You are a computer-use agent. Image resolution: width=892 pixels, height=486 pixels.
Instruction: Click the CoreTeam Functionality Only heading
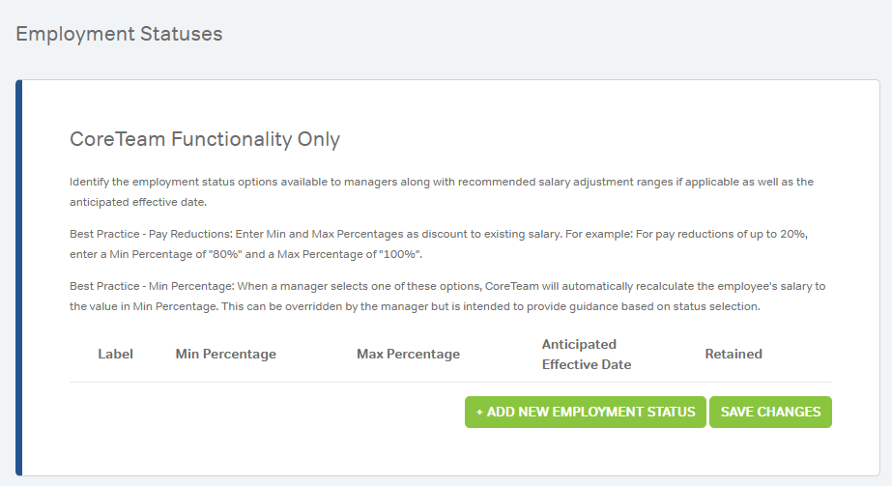point(205,139)
